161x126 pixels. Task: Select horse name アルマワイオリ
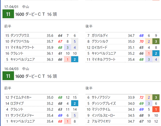coord(101,121)
